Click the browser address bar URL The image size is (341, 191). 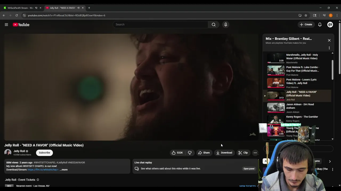tap(67, 15)
